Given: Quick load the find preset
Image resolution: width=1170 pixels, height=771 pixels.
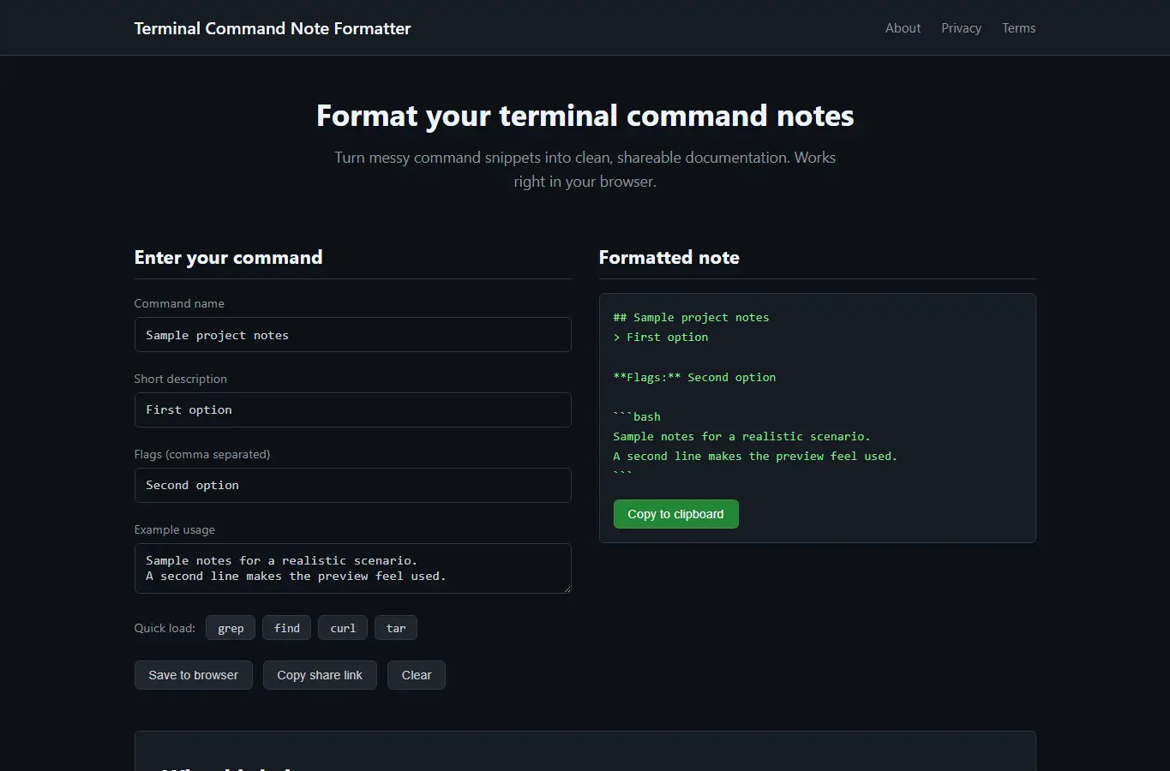Looking at the screenshot, I should click(x=286, y=628).
